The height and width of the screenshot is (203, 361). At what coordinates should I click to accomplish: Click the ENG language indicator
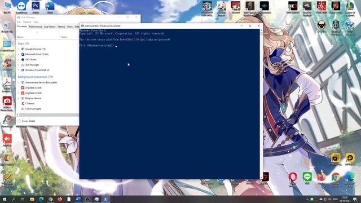click(x=336, y=199)
